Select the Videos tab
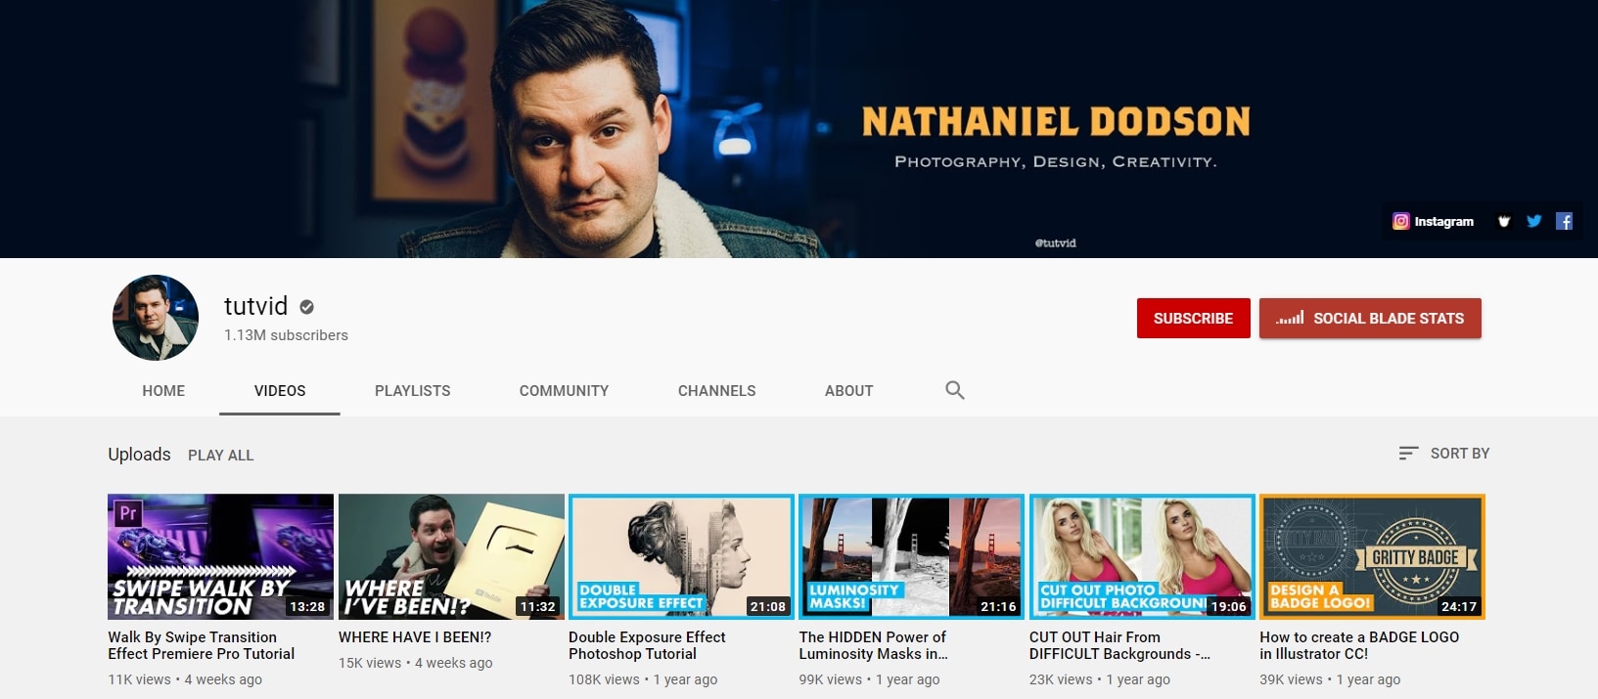The height and width of the screenshot is (699, 1598). click(280, 390)
